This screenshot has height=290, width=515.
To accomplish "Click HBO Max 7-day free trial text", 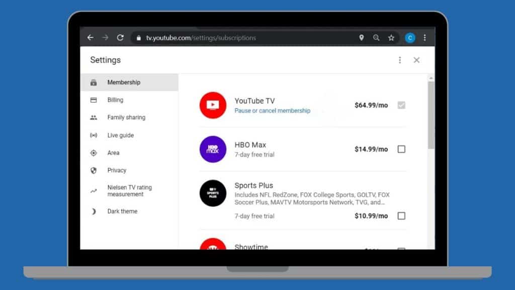I will (254, 155).
